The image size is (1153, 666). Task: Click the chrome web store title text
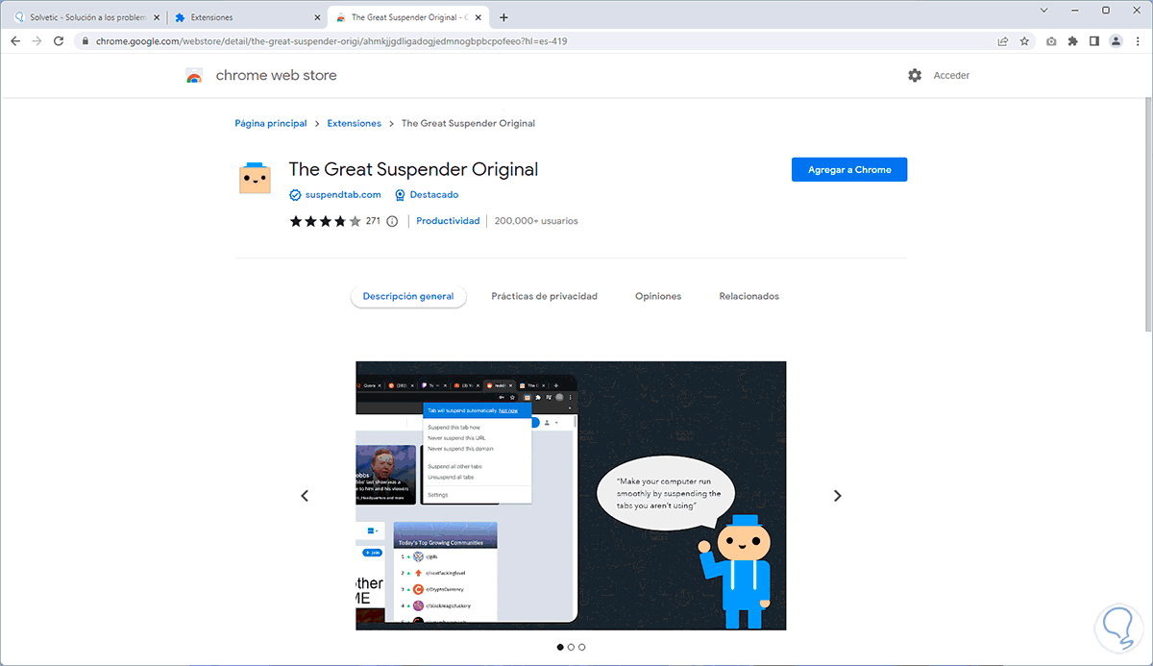point(276,75)
